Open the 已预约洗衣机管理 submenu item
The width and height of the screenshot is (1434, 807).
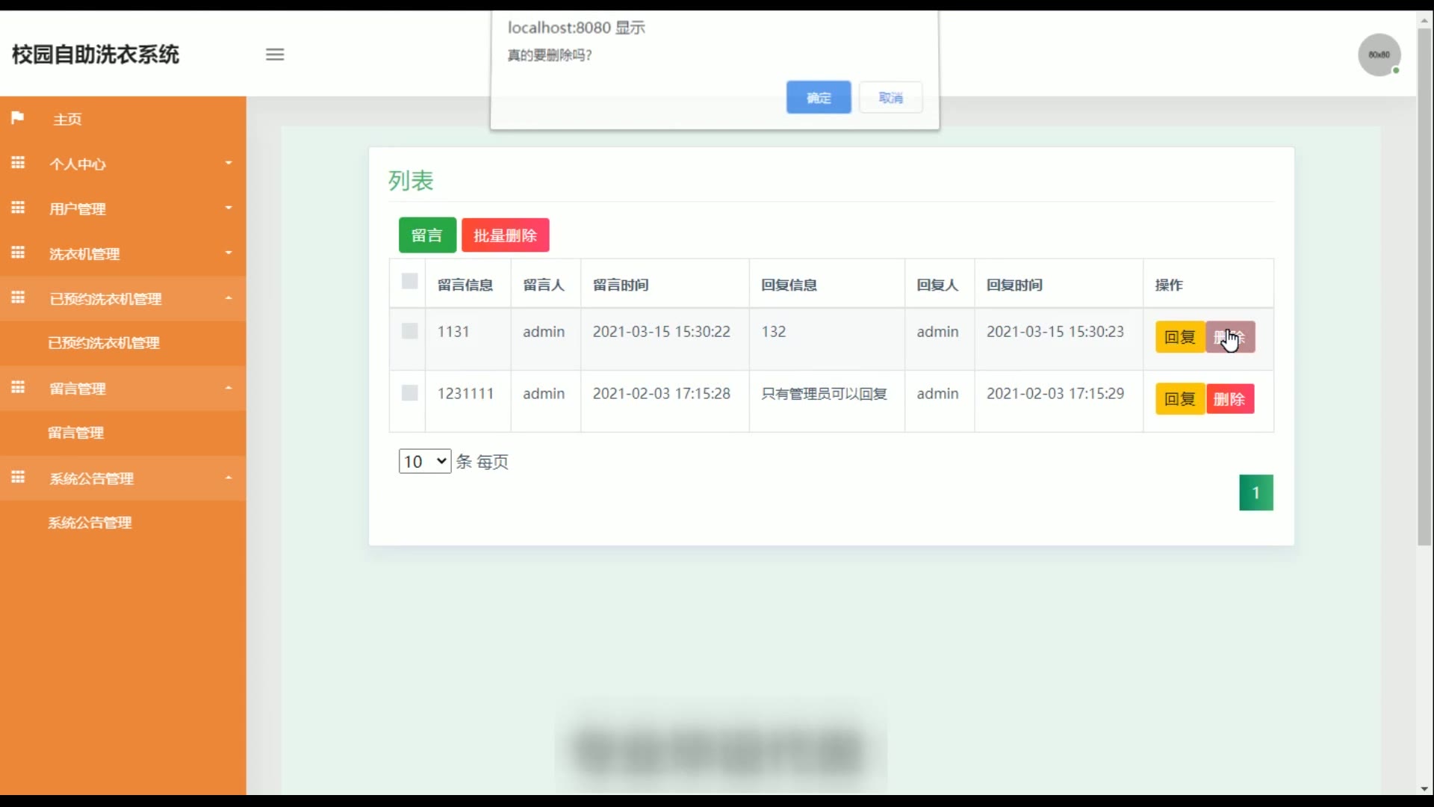[104, 343]
